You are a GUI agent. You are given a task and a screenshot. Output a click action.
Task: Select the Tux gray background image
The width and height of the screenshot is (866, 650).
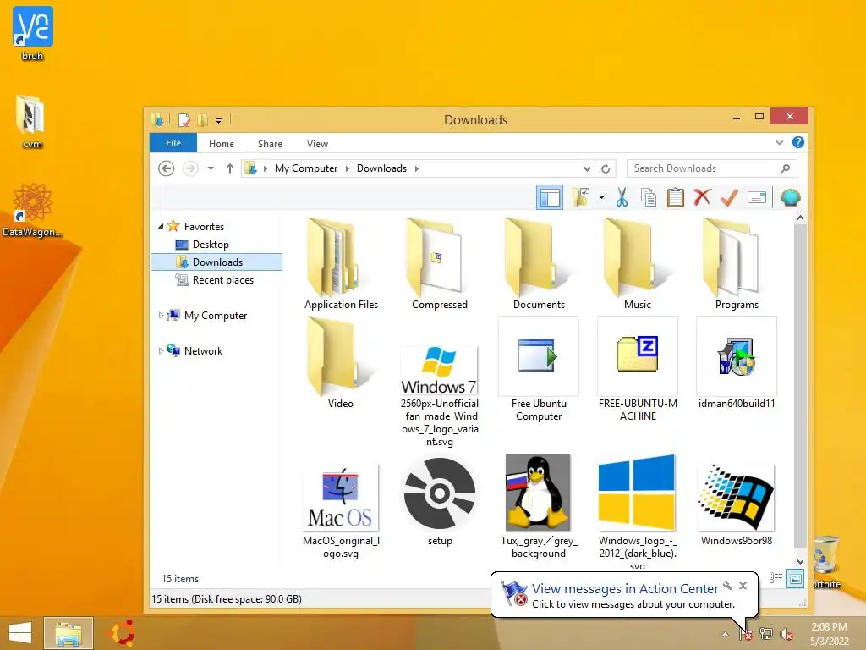[539, 508]
